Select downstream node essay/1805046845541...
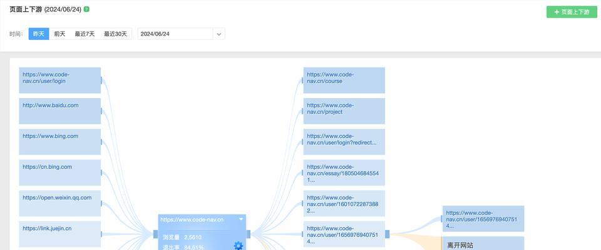This screenshot has height=250, width=601. pyautogui.click(x=344, y=172)
